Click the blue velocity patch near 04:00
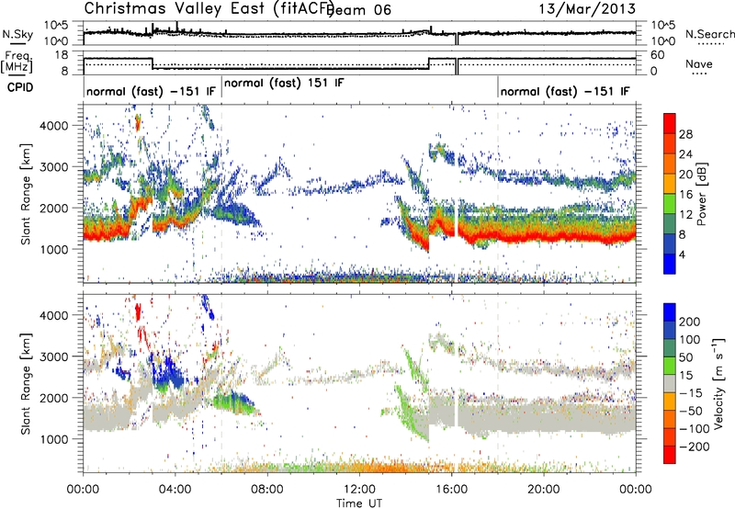This screenshot has height=509, width=735. [169, 374]
